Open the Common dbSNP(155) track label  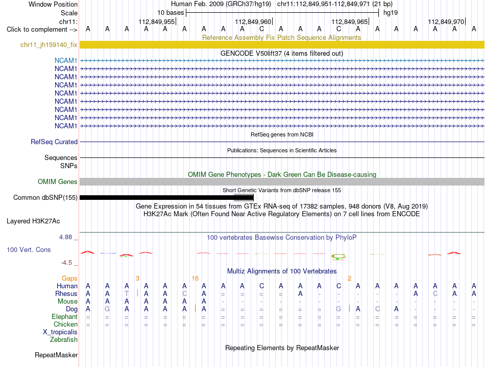click(x=45, y=198)
